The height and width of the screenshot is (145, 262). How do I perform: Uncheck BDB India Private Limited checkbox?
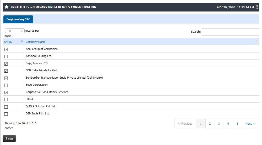click(x=6, y=71)
